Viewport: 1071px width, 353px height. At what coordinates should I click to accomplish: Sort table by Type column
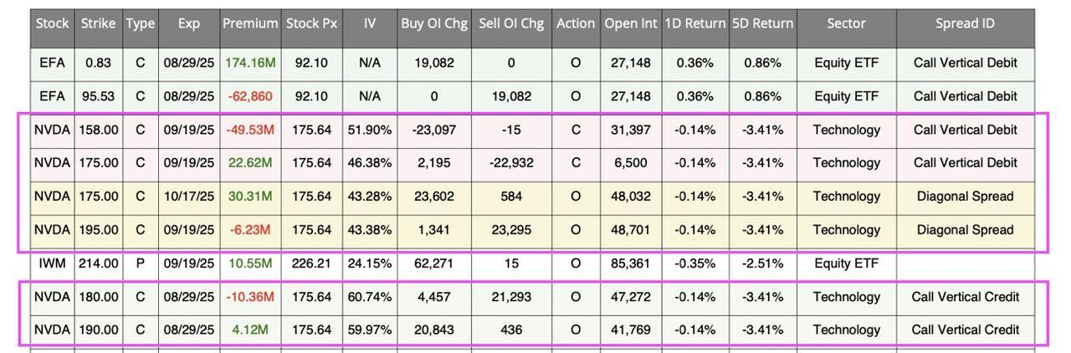[140, 23]
